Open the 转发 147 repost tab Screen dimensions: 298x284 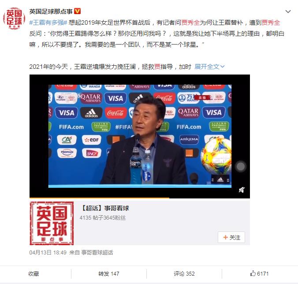(x=109, y=274)
